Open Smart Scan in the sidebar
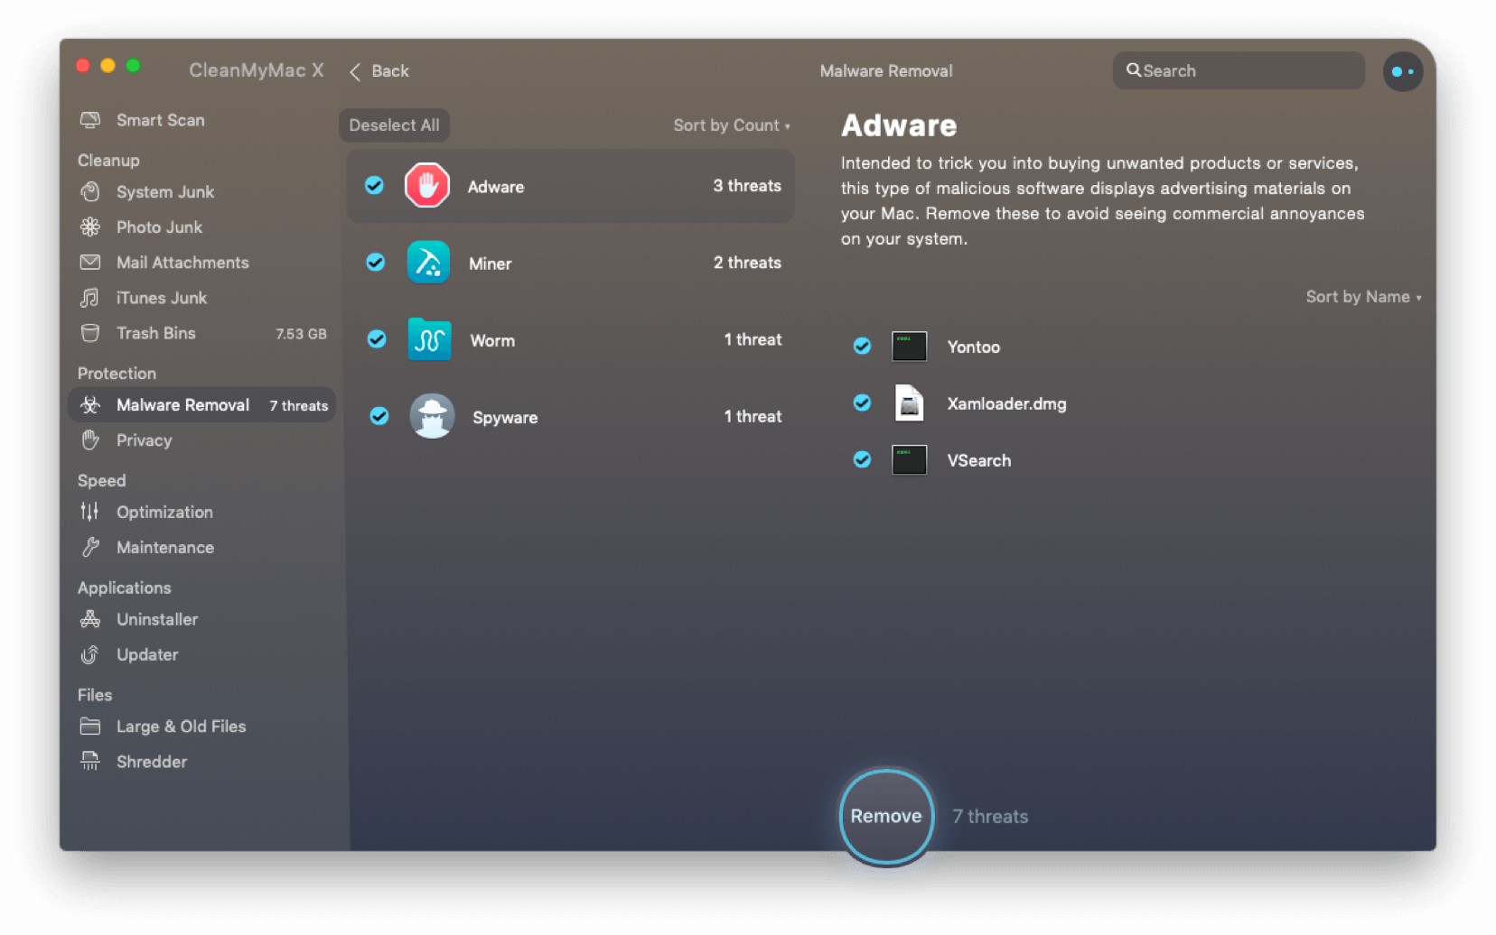The height and width of the screenshot is (935, 1496). [160, 120]
